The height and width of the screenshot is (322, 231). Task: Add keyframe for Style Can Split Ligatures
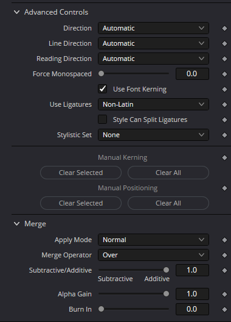pyautogui.click(x=225, y=120)
